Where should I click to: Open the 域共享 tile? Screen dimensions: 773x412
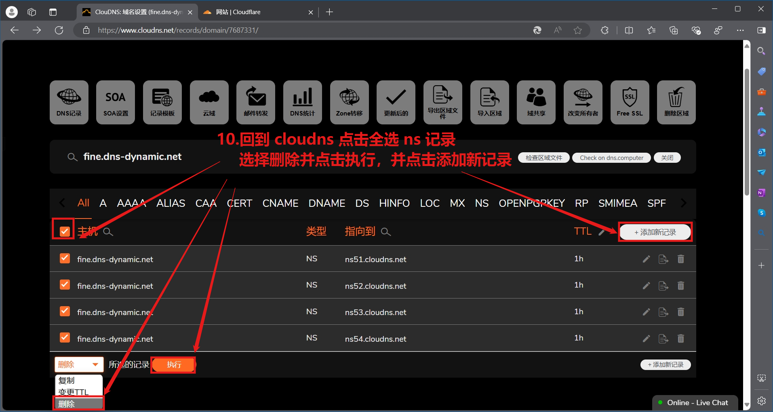[x=536, y=102]
